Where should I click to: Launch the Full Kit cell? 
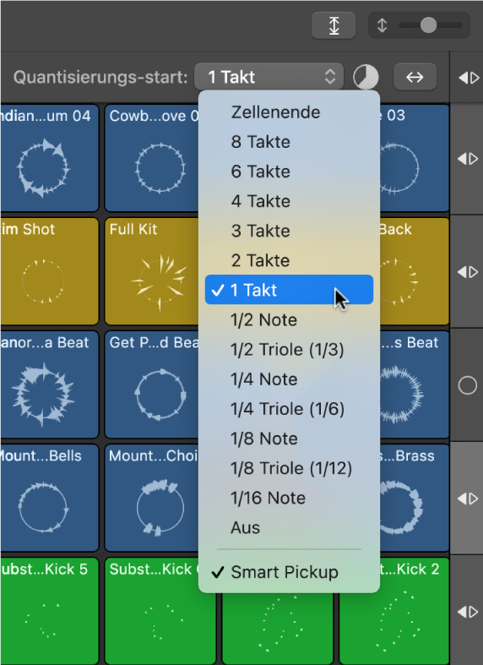pos(151,271)
